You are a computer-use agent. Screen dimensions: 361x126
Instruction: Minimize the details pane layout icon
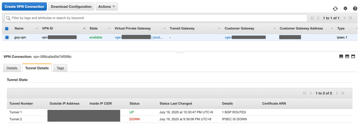341,56
